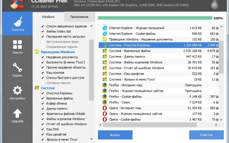This screenshot has width=229, height=143.
Task: Click the Анализ button
Action: pos(115,135)
